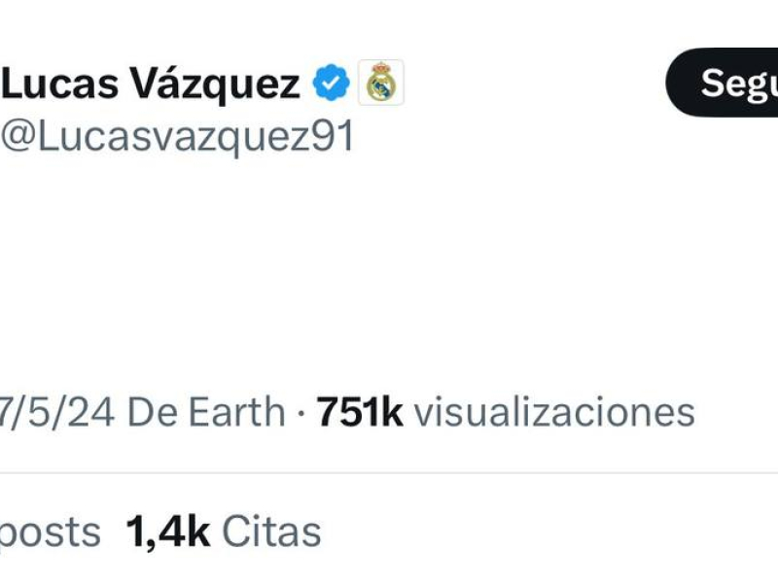This screenshot has width=778, height=583.
Task: Click the 751k view count number
Action: pos(360,412)
